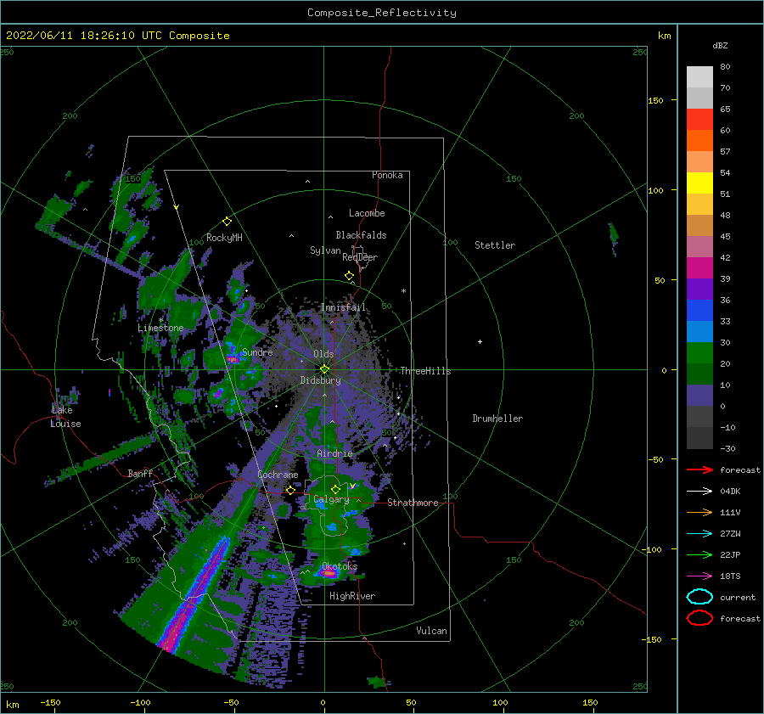Image resolution: width=764 pixels, height=714 pixels.
Task: Click the red 'forecast' ellipse icon
Action: point(699,618)
